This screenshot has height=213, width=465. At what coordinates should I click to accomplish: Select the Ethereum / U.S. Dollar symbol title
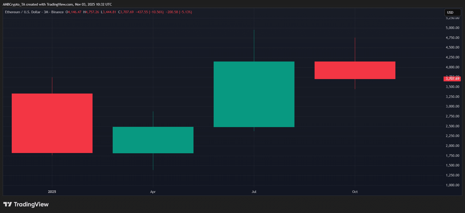(23, 12)
